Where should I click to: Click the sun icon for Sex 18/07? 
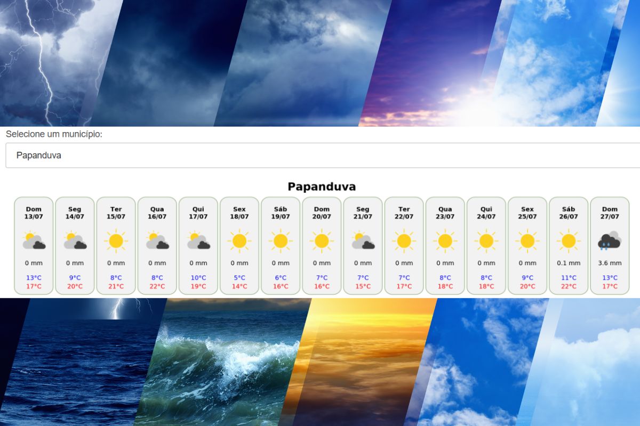pos(239,241)
